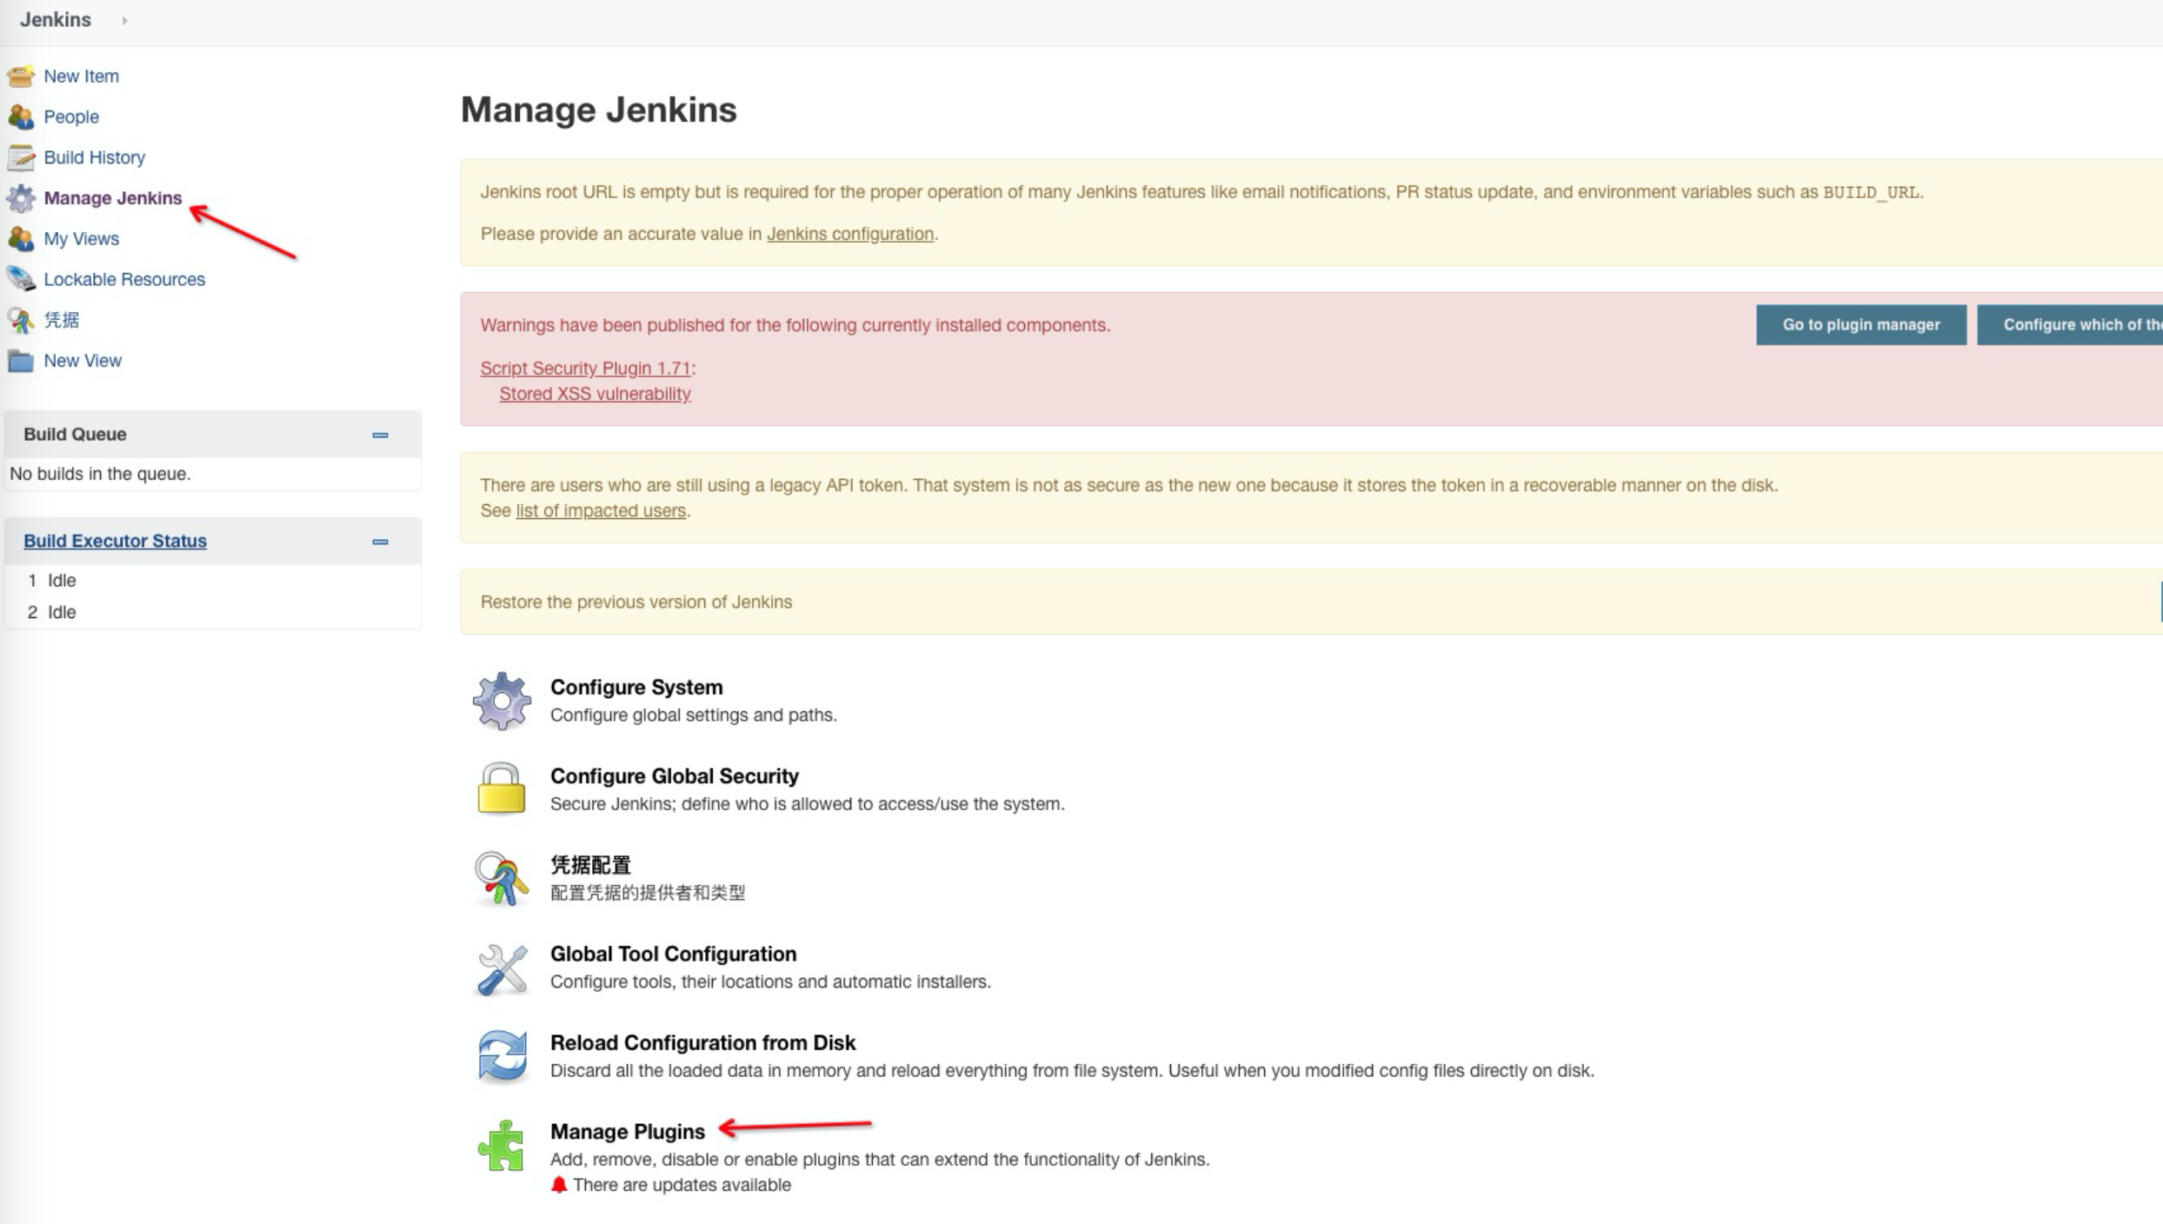Open Script Security Plugin 1.71 link
This screenshot has width=2163, height=1224.
click(x=585, y=369)
